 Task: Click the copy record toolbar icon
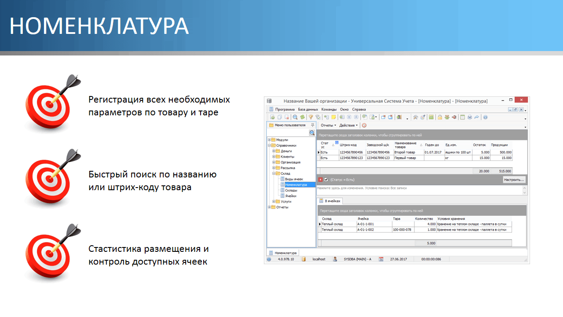[279, 117]
